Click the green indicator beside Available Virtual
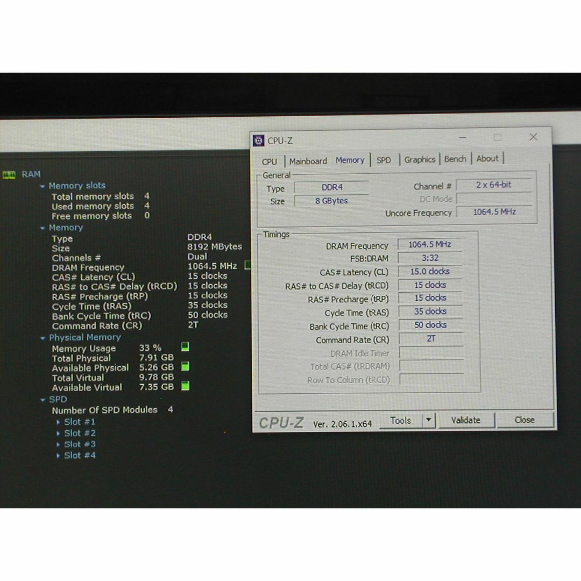Screen dimensions: 581x581 pos(185,386)
